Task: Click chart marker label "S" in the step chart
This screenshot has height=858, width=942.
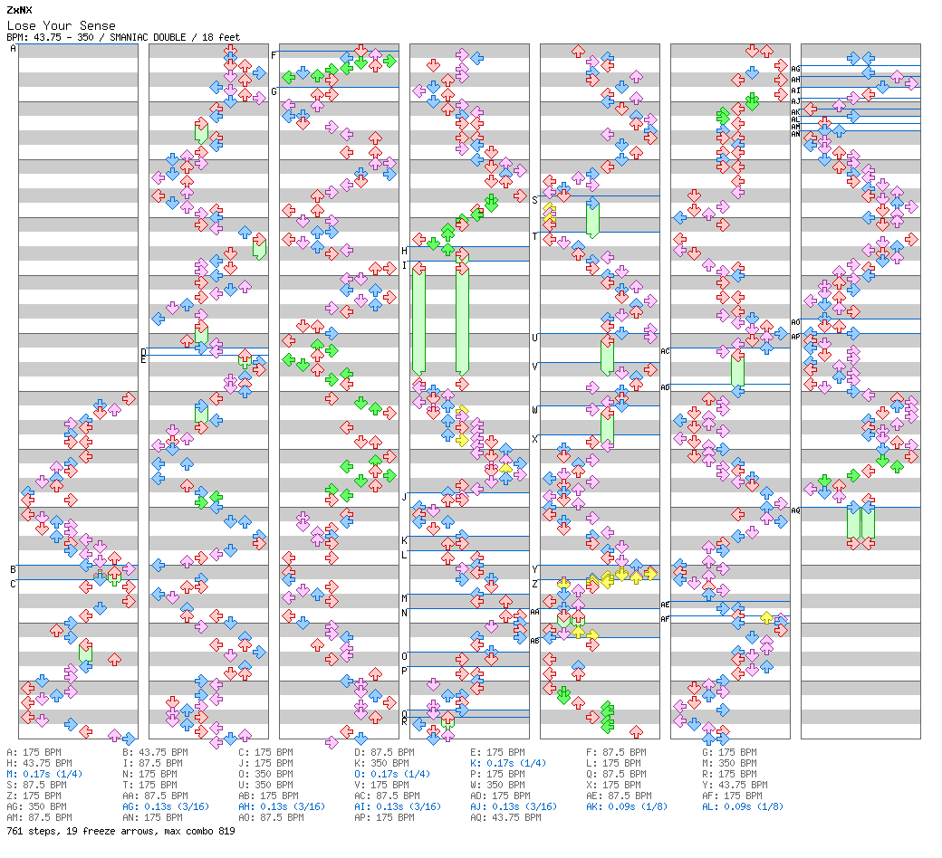Action: pyautogui.click(x=534, y=200)
